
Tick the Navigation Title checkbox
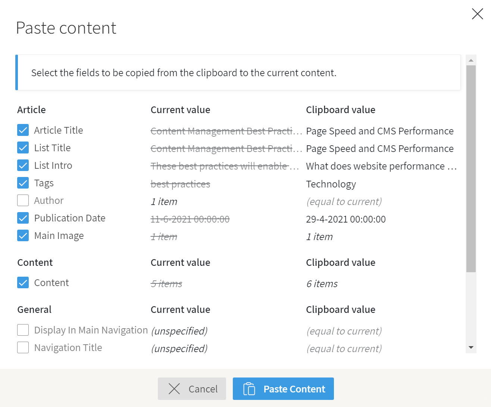(x=23, y=348)
